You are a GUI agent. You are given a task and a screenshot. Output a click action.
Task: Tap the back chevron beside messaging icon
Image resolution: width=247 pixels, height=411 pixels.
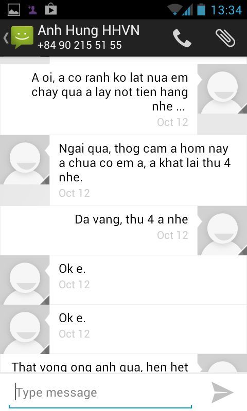tap(6, 38)
